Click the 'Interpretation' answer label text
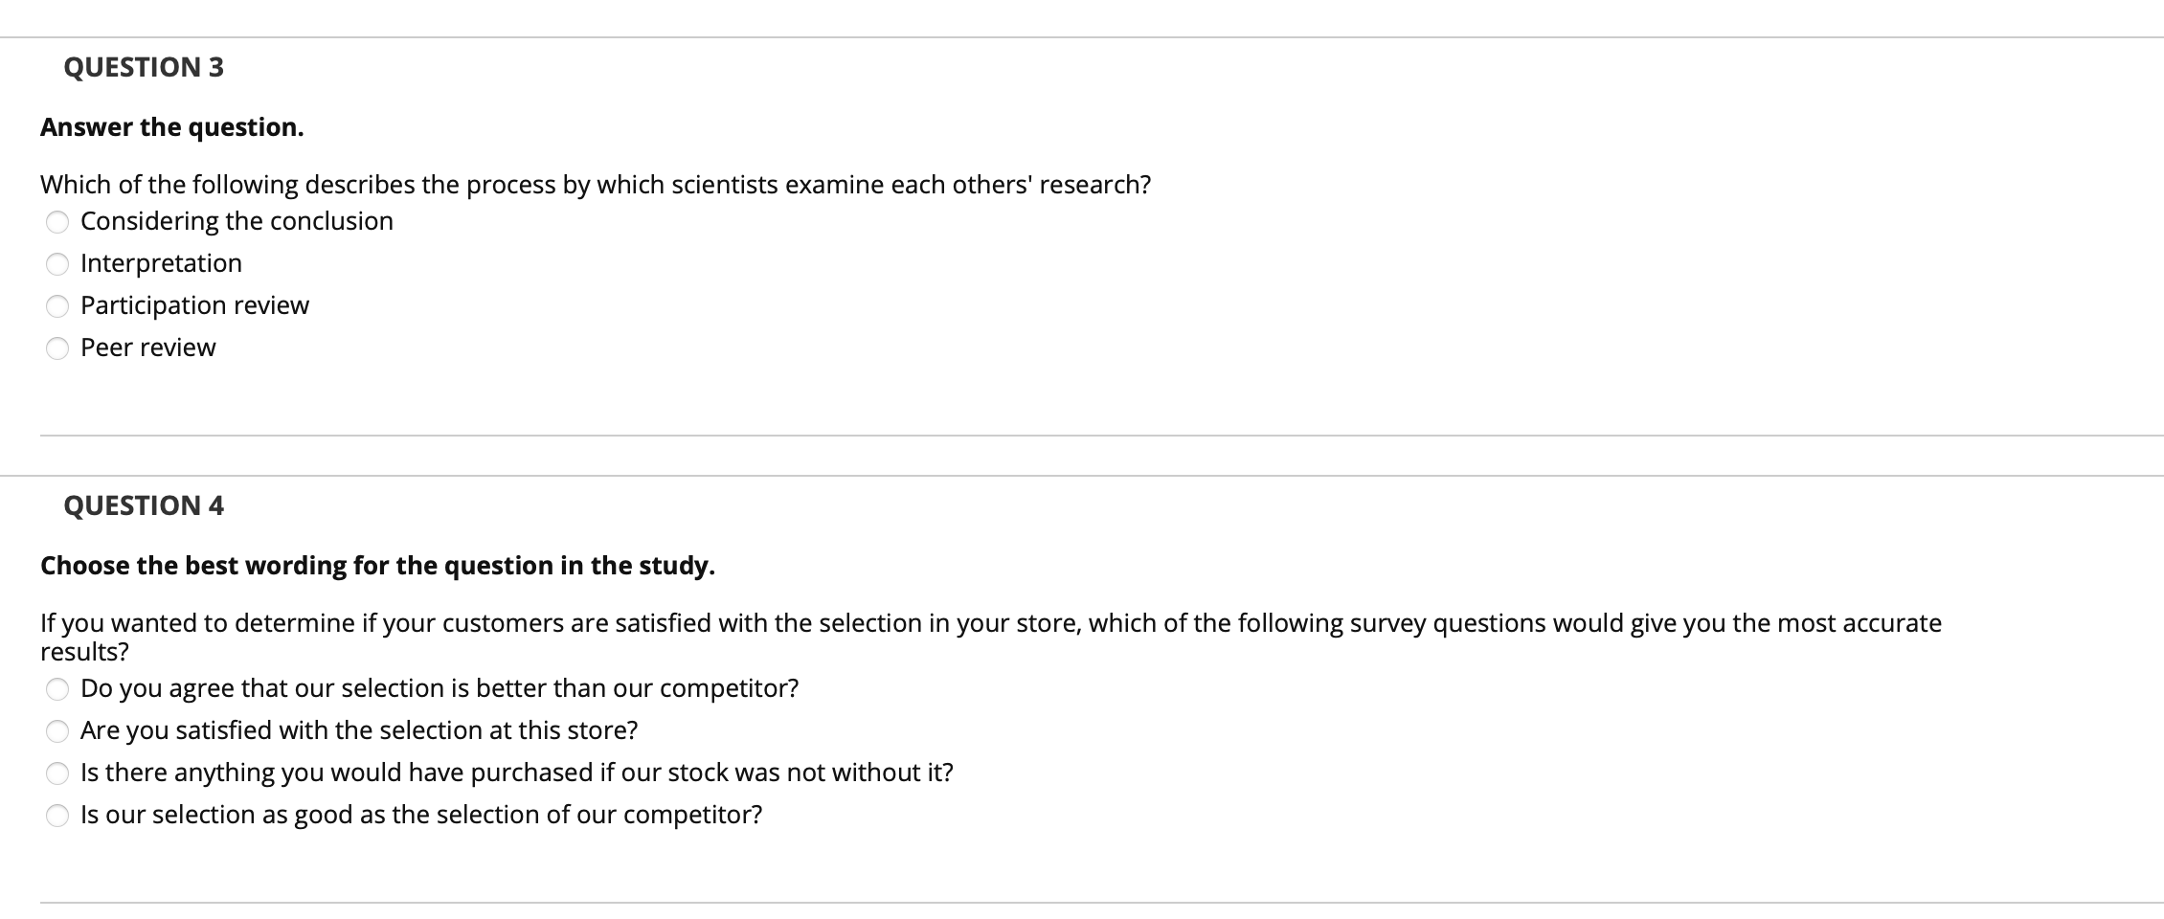Screen dimensions: 2164x919 coord(161,263)
